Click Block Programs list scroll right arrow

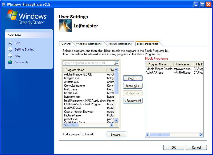pyautogui.click(x=201, y=135)
